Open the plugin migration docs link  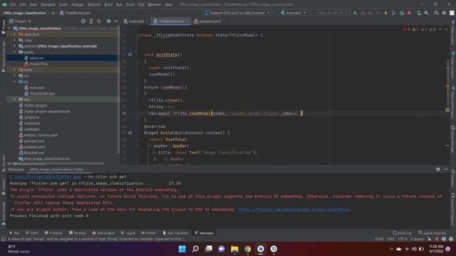click(x=294, y=209)
